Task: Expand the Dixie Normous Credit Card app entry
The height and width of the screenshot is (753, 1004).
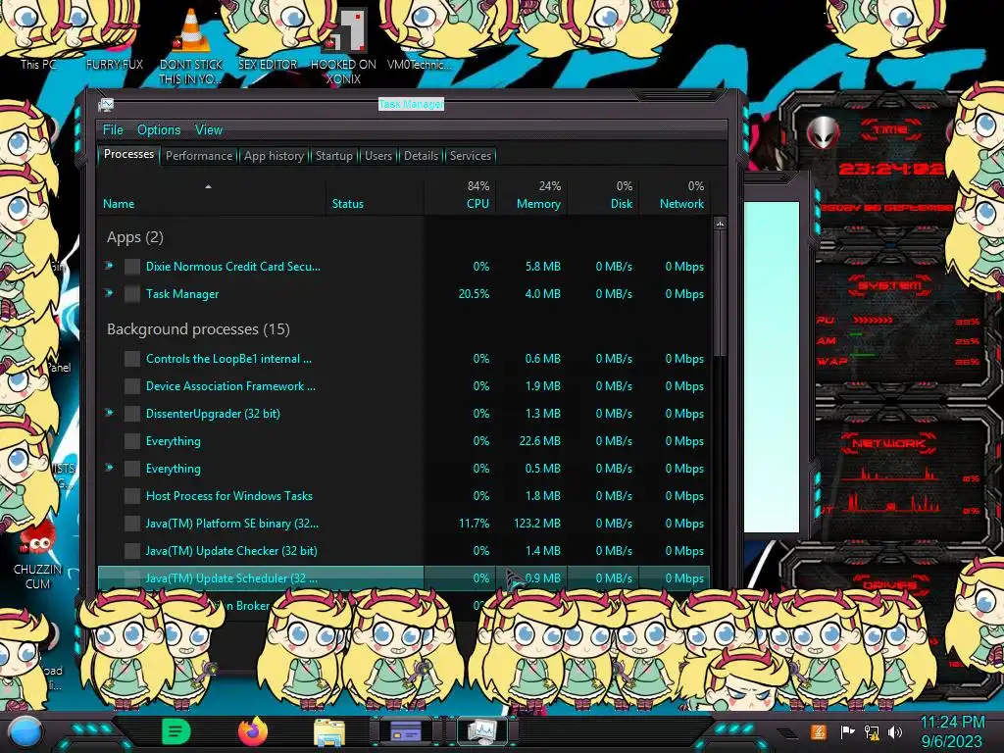Action: point(110,266)
